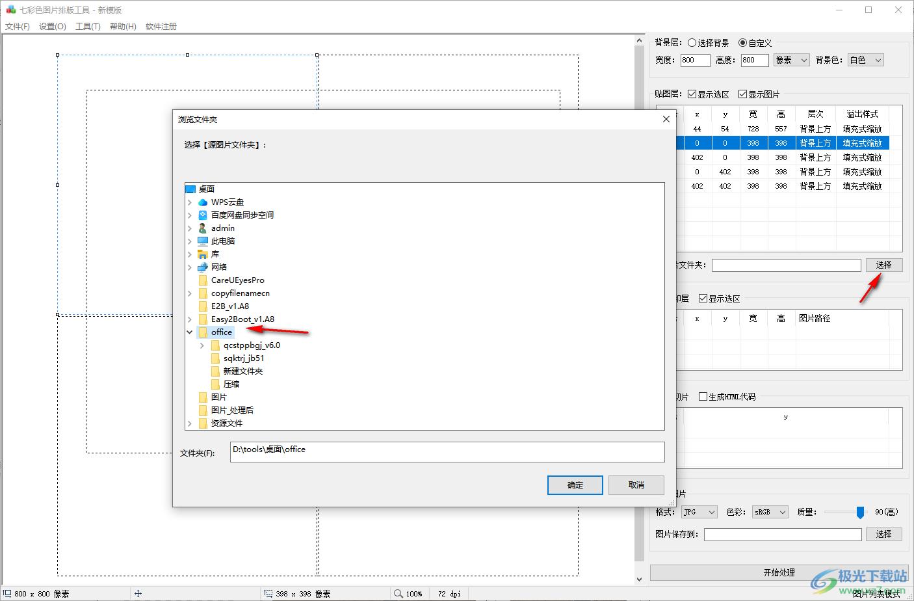Viewport: 914px width, 601px height.
Task: Click the 取消 button
Action: click(636, 485)
